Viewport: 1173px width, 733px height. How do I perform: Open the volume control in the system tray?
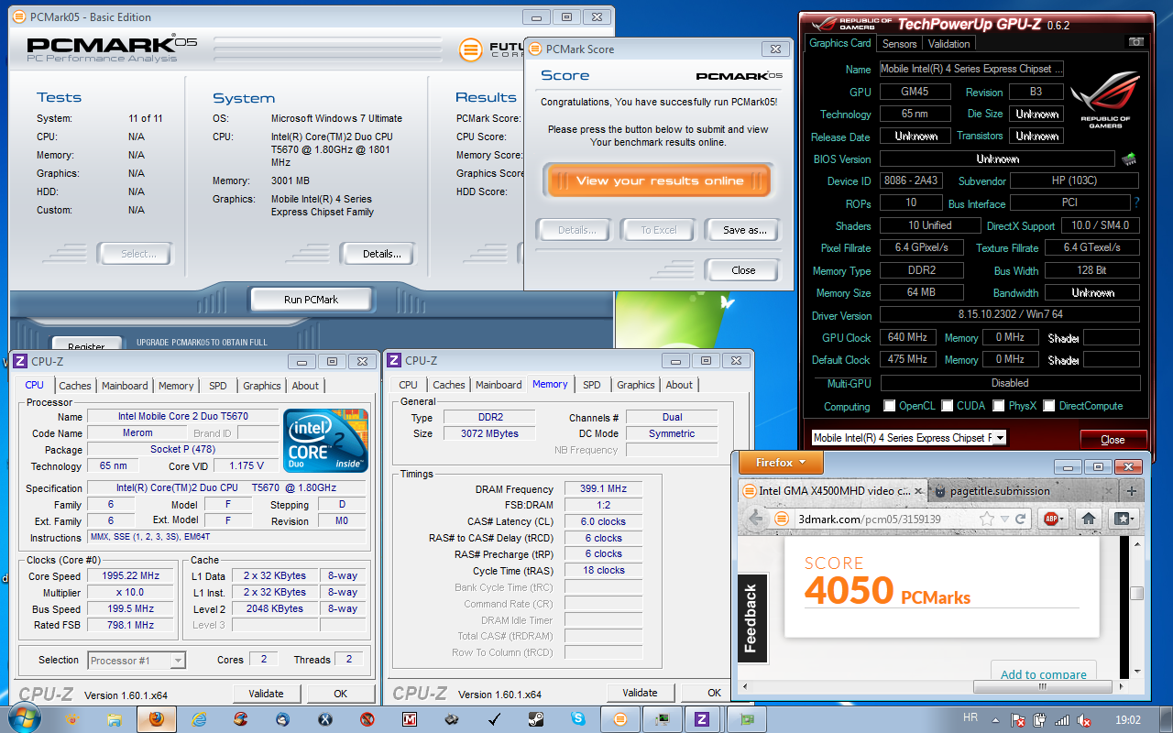1083,720
